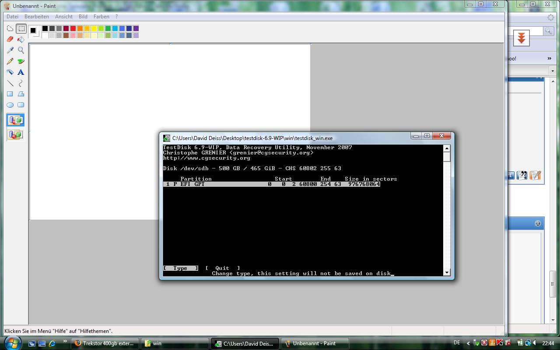
Task: Open the Farben menu in Paint
Action: pyautogui.click(x=101, y=17)
